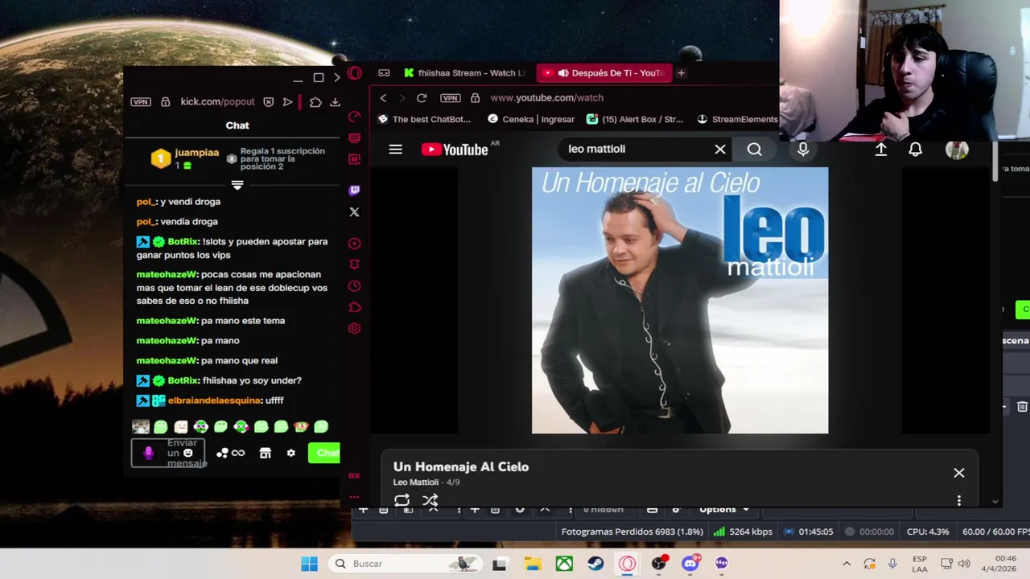This screenshot has width=1030, height=579.
Task: Toggle VPN badge in YouTube address bar
Action: [x=450, y=98]
